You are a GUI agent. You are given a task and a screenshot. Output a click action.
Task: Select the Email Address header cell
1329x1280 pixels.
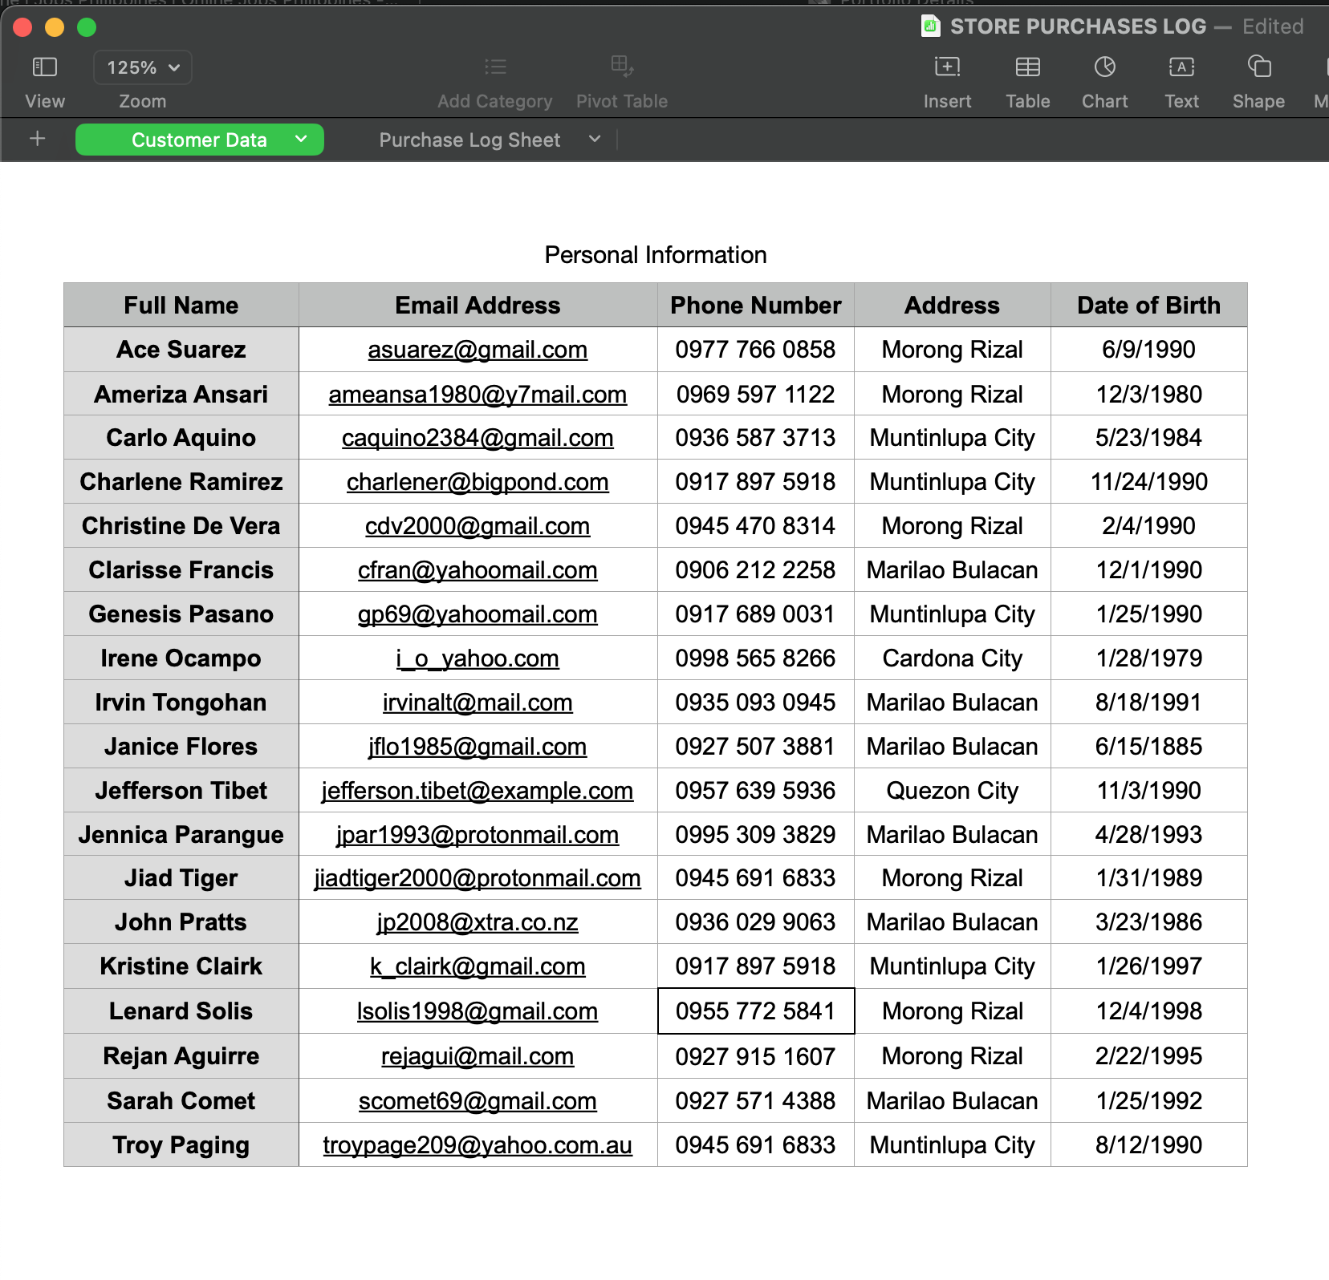(478, 305)
